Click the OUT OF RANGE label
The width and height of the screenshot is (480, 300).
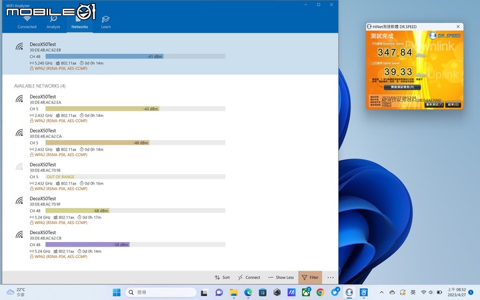click(x=60, y=177)
